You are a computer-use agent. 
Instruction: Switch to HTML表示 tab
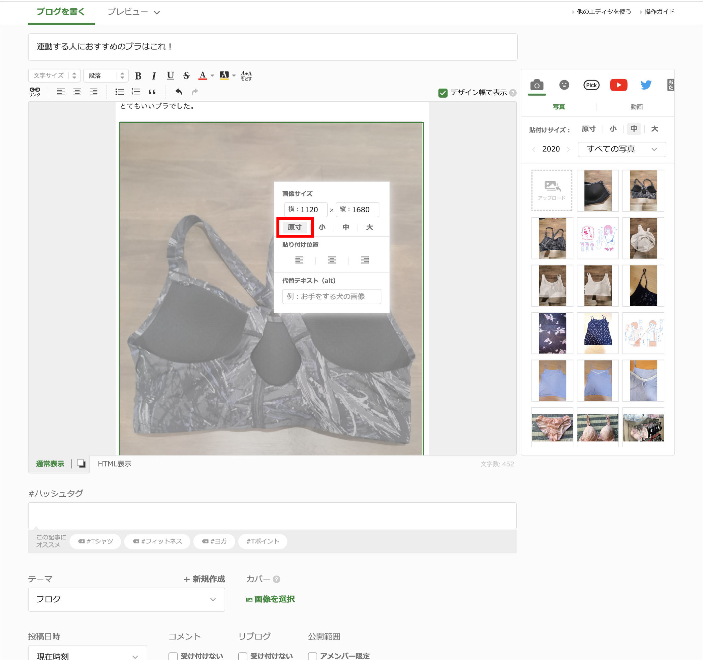[115, 464]
